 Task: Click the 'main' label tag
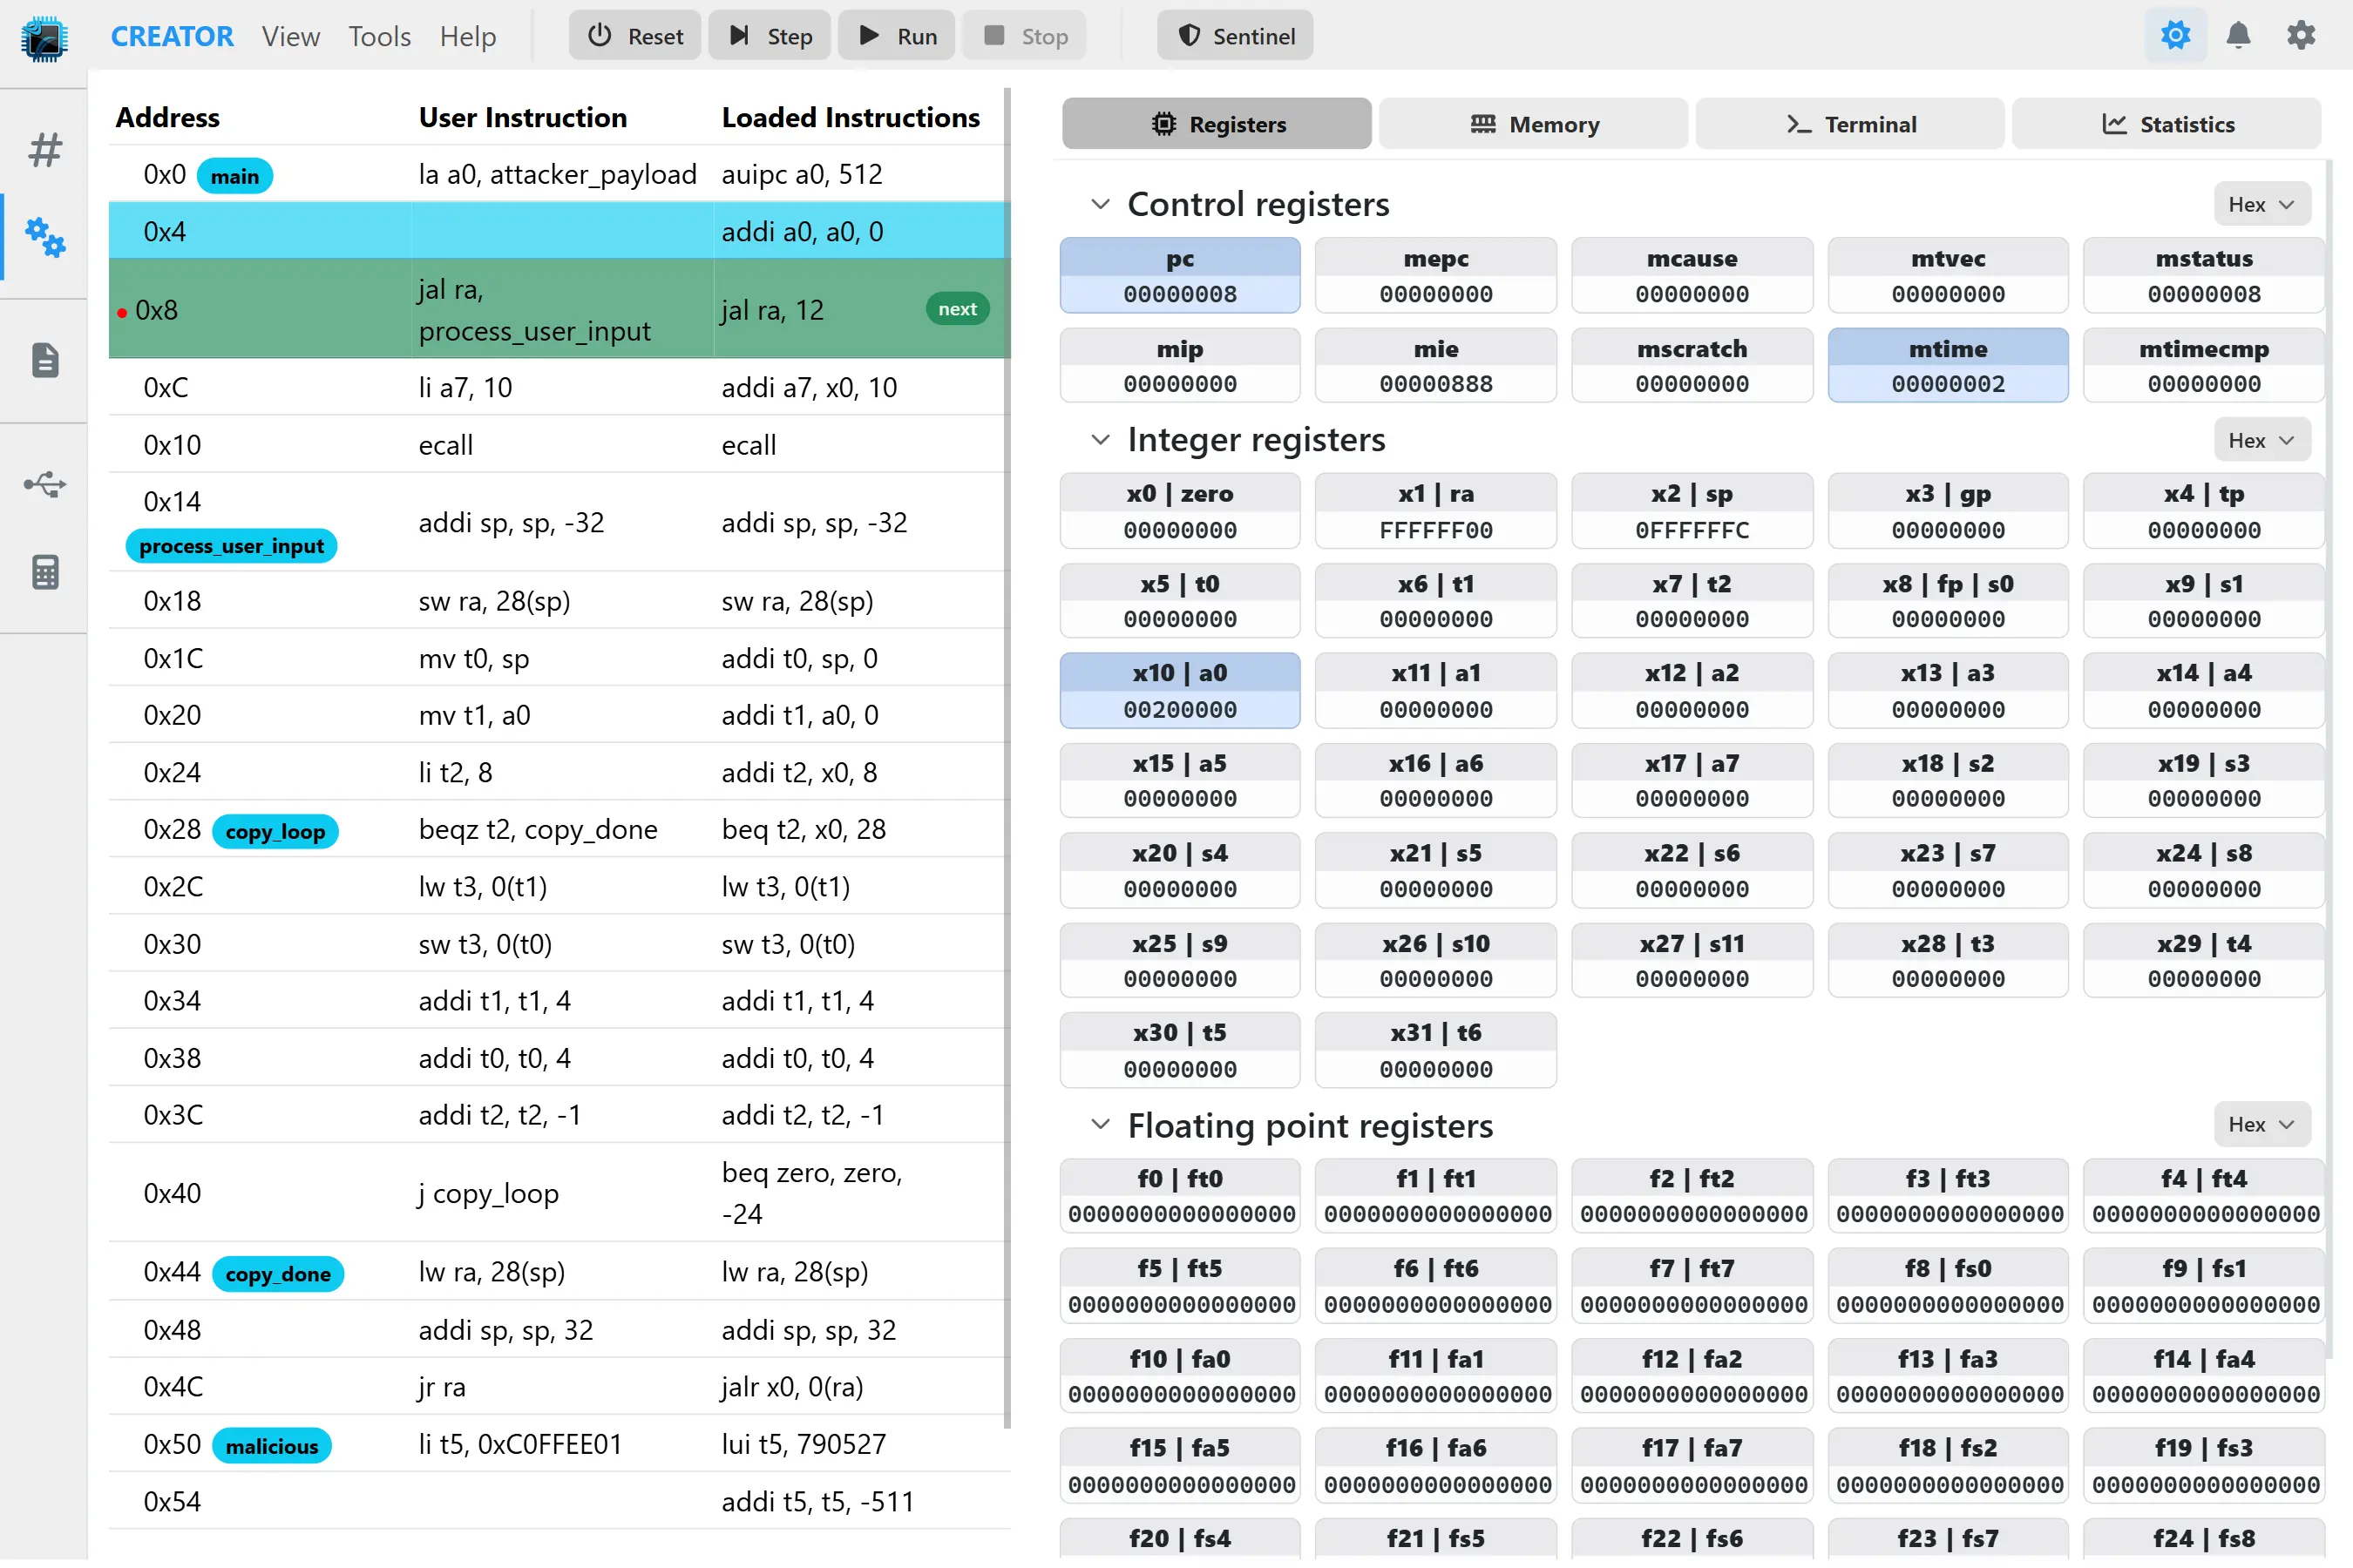234,176
